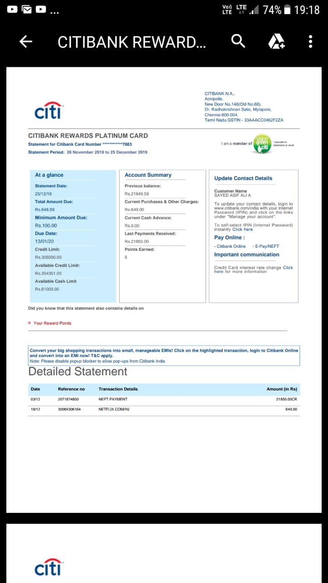Tap the Total Amount Due Rs.648.59 value

(x=45, y=210)
